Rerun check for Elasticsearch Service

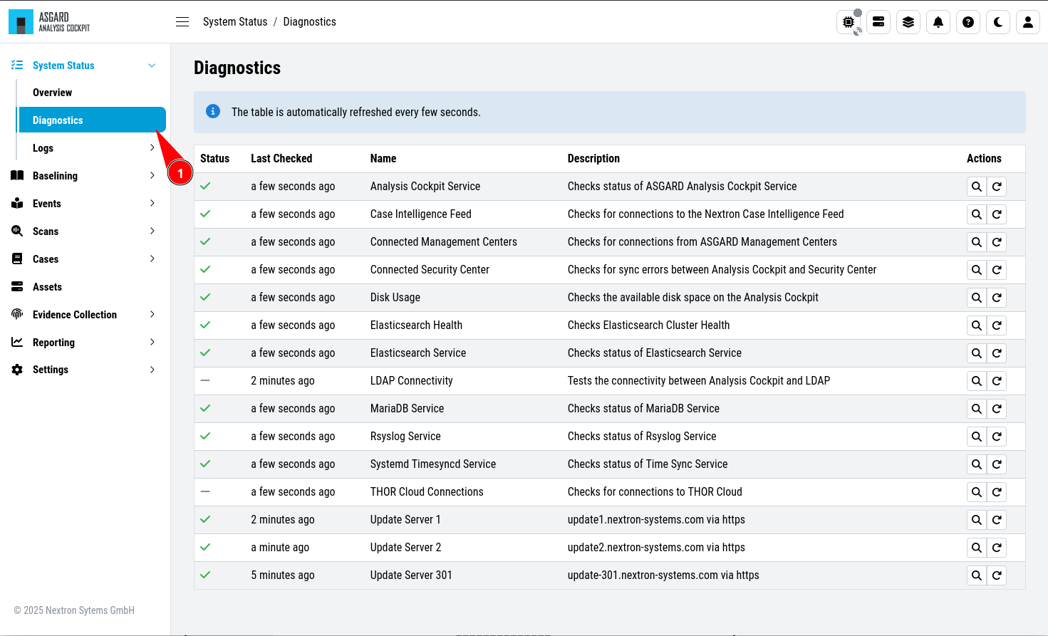click(997, 353)
